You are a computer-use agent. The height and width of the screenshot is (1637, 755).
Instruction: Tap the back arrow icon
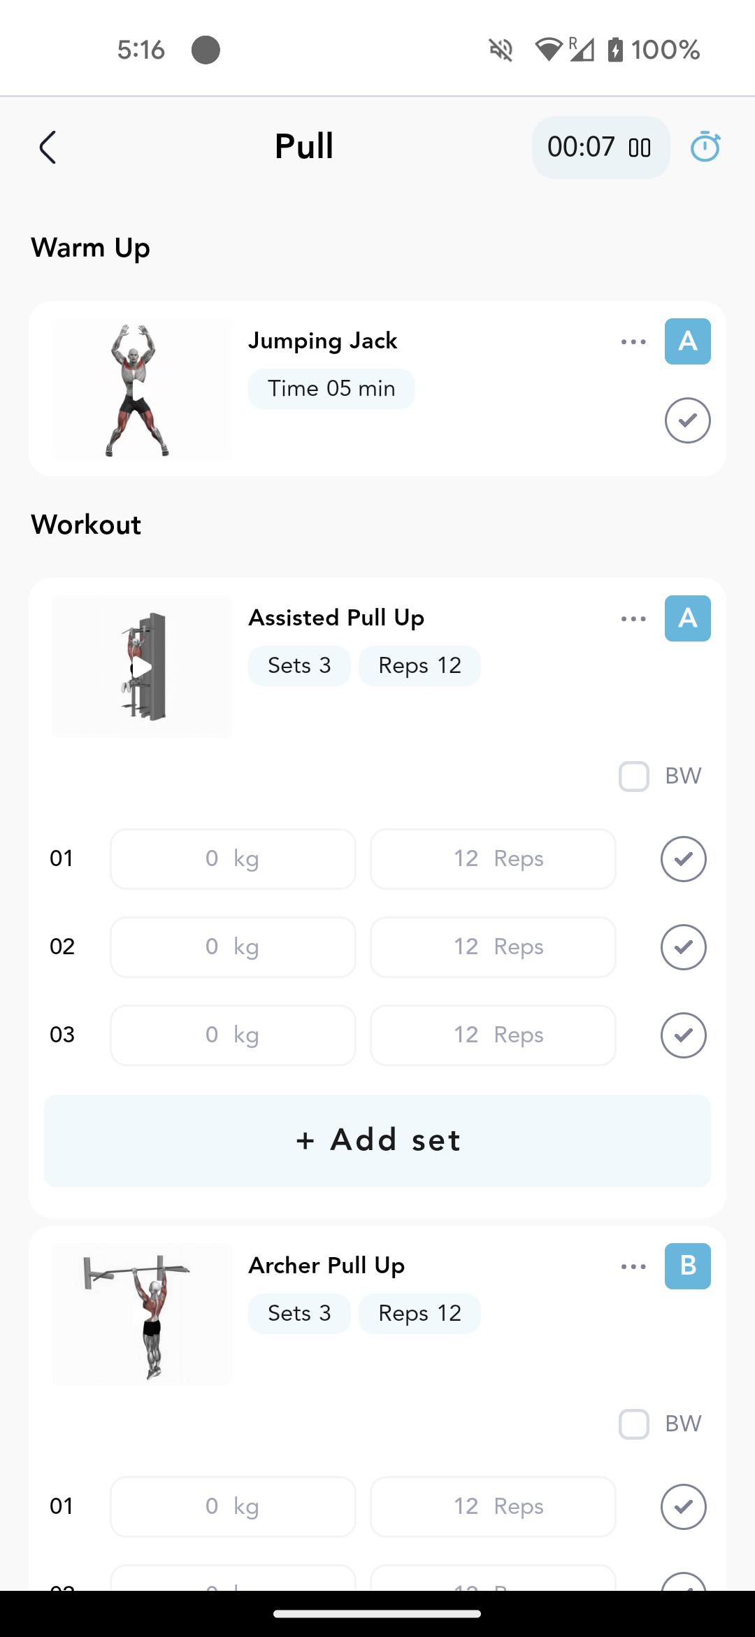(48, 148)
